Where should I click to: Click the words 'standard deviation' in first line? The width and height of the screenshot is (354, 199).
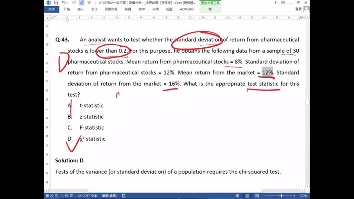click(x=197, y=40)
